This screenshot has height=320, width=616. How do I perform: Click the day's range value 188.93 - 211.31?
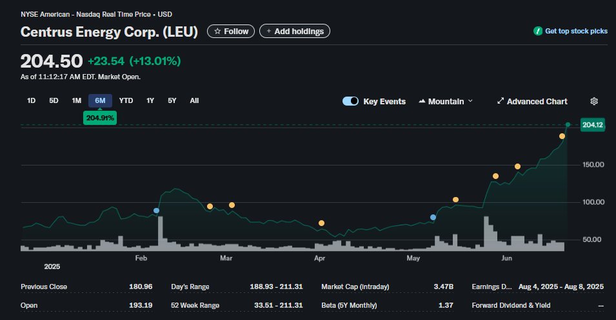coord(276,287)
